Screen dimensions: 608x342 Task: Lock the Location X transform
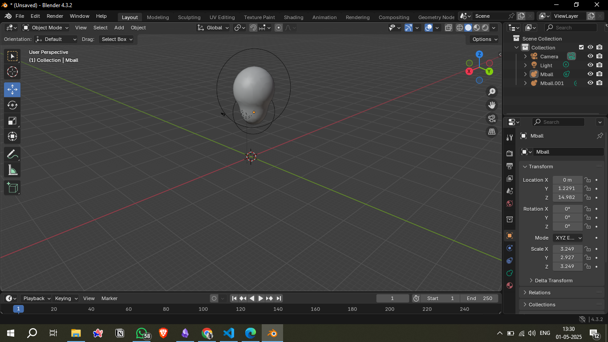pyautogui.click(x=588, y=180)
